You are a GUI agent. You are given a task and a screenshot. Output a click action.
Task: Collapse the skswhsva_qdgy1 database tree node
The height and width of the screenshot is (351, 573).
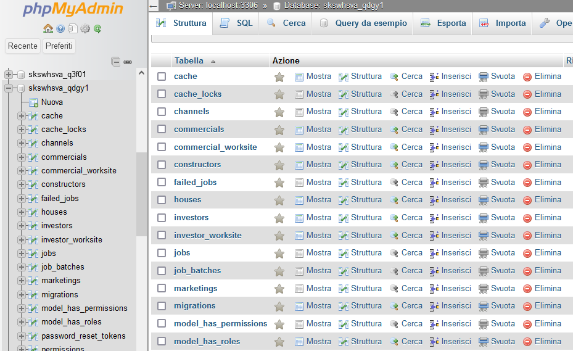tap(9, 88)
